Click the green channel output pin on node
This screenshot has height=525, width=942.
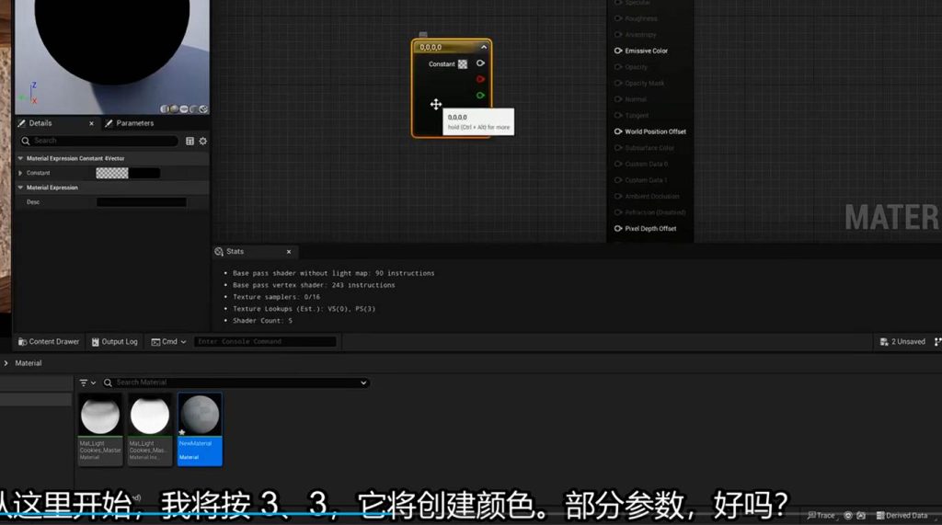click(480, 95)
